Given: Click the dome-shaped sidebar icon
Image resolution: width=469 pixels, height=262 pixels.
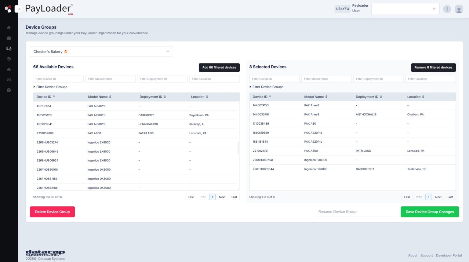Looking at the screenshot, I should point(9,69).
